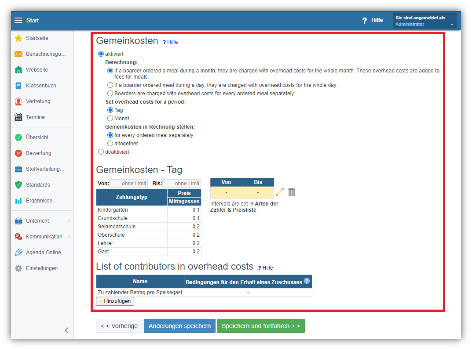
Task: Click the Einstellungen gear icon
Action: pyautogui.click(x=18, y=268)
